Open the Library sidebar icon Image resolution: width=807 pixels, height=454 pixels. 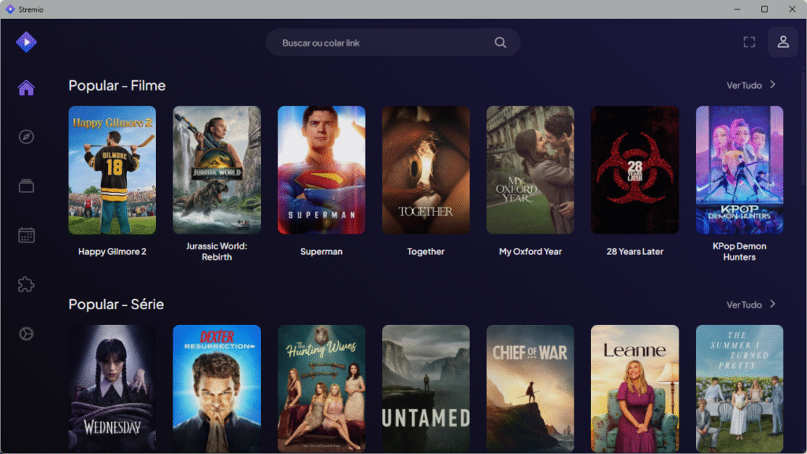click(26, 186)
